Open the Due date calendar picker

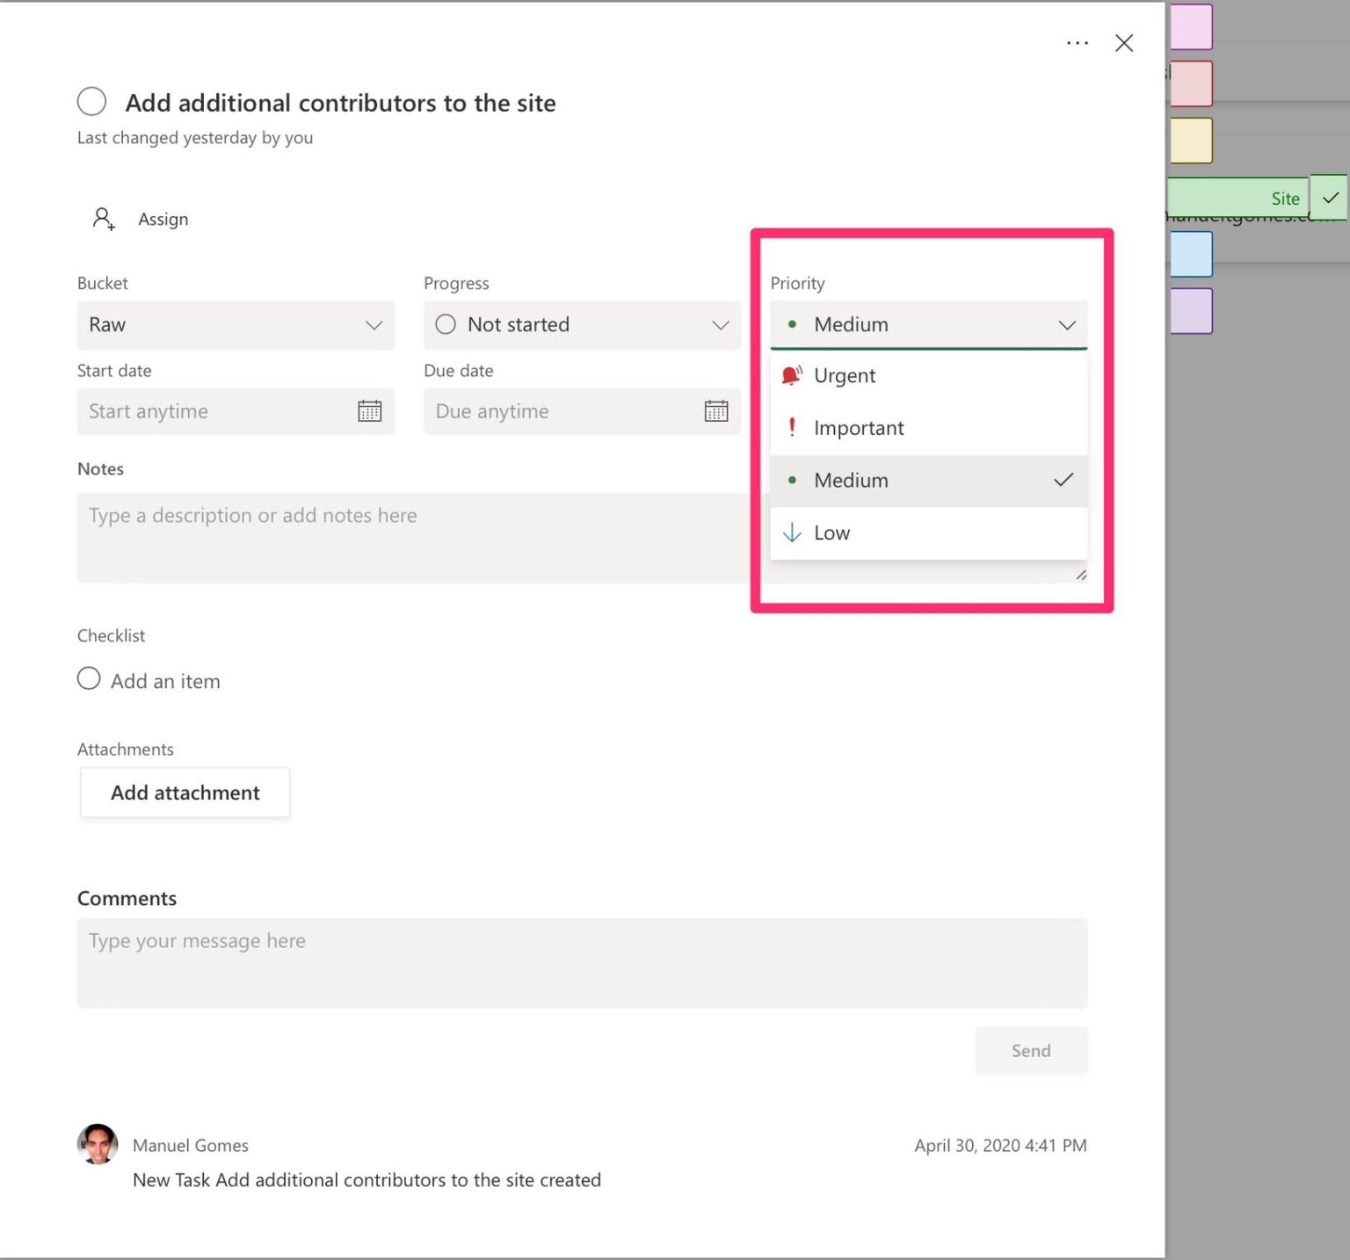(716, 410)
